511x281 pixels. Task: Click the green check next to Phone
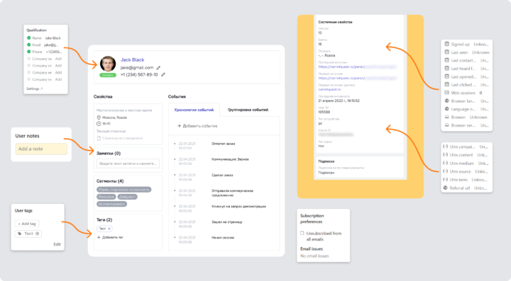click(28, 52)
